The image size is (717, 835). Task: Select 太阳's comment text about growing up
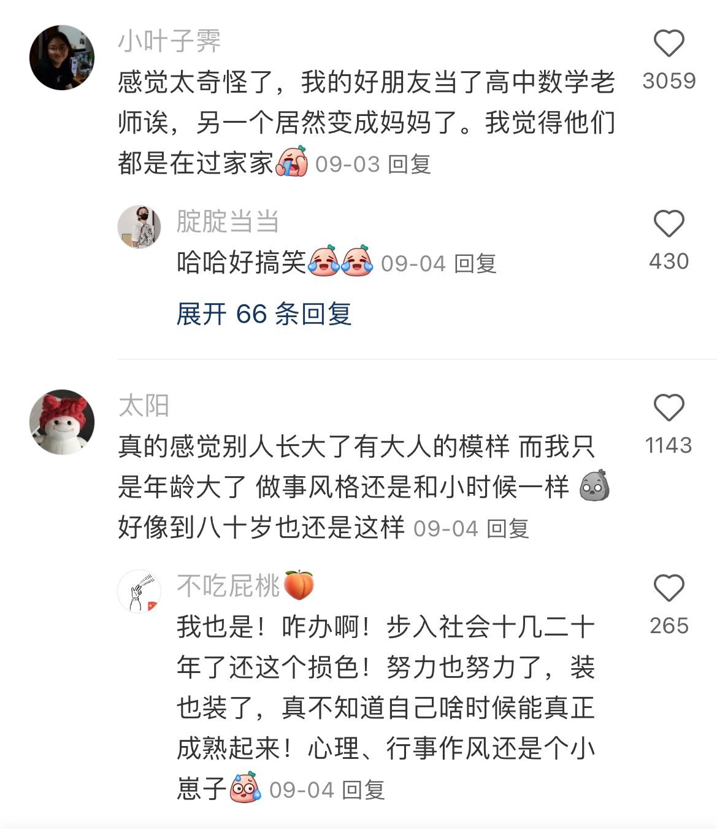coord(363,487)
